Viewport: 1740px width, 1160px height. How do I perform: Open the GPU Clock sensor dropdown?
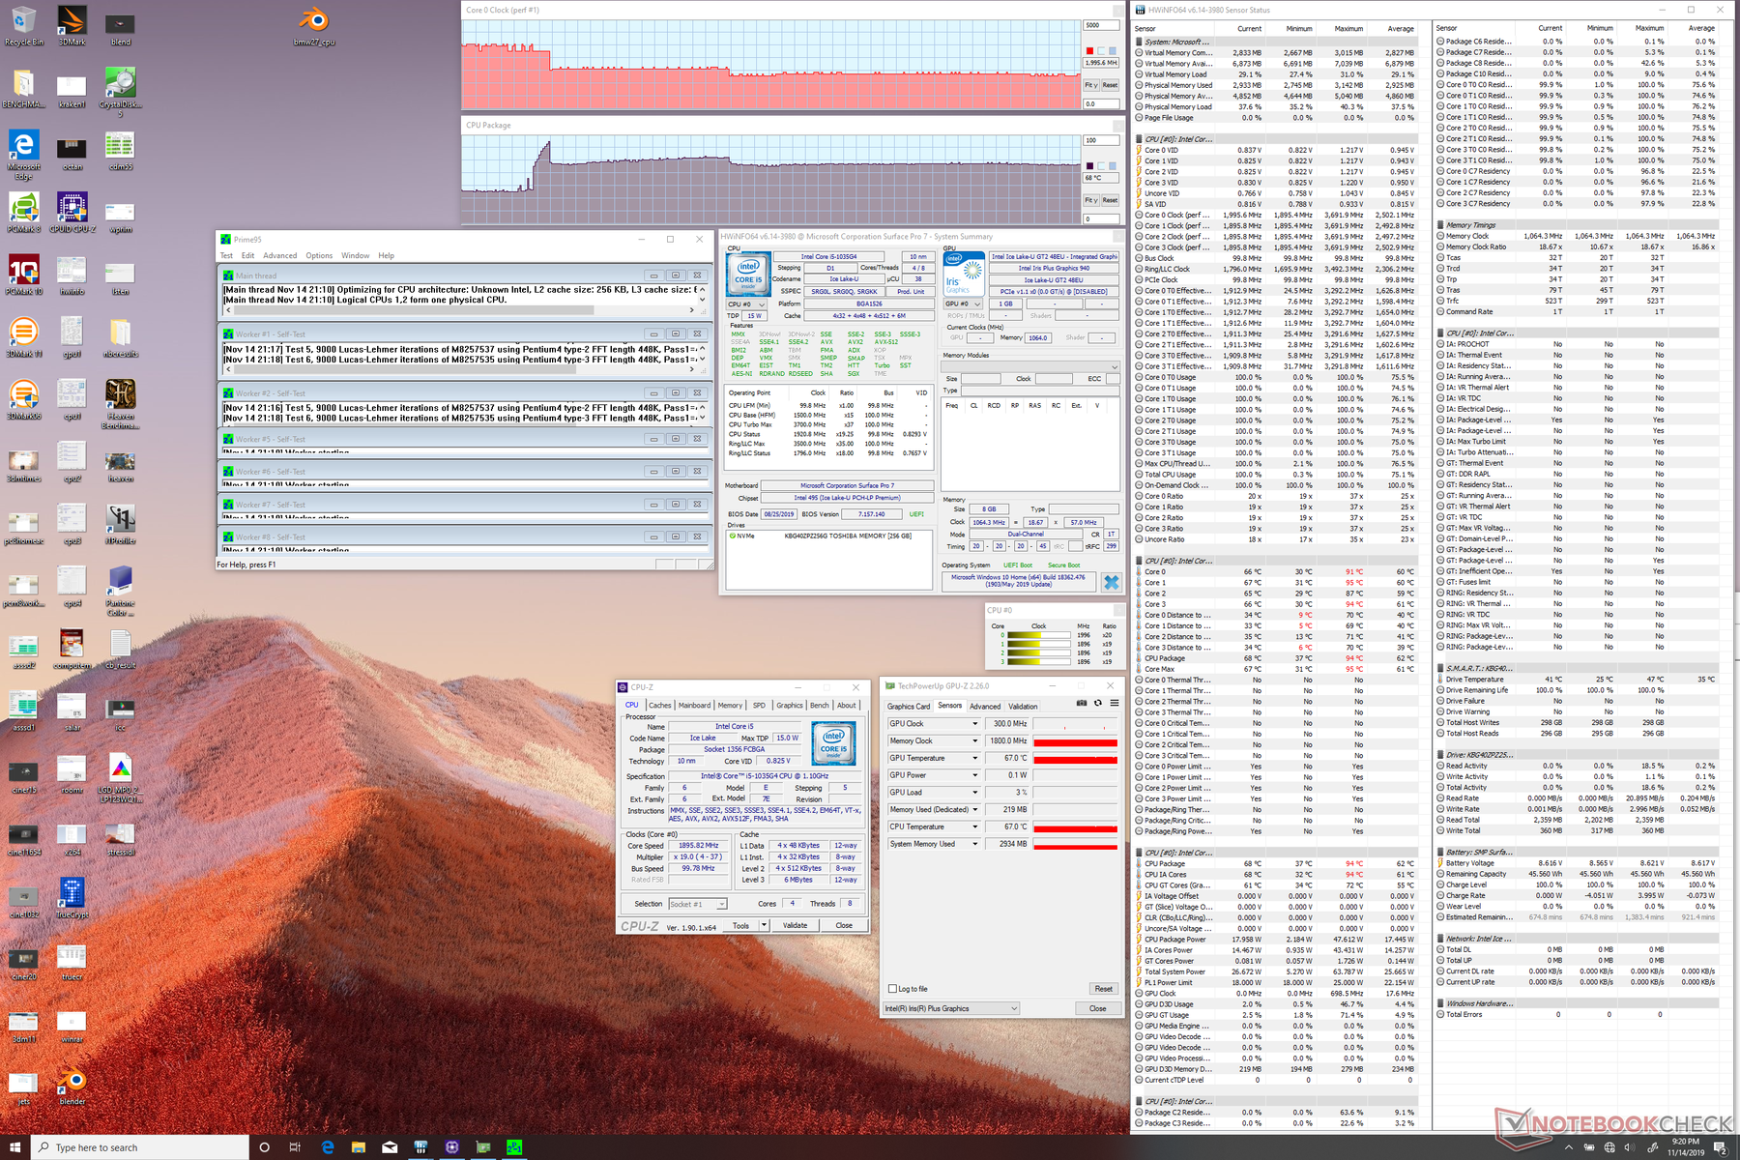coord(934,723)
